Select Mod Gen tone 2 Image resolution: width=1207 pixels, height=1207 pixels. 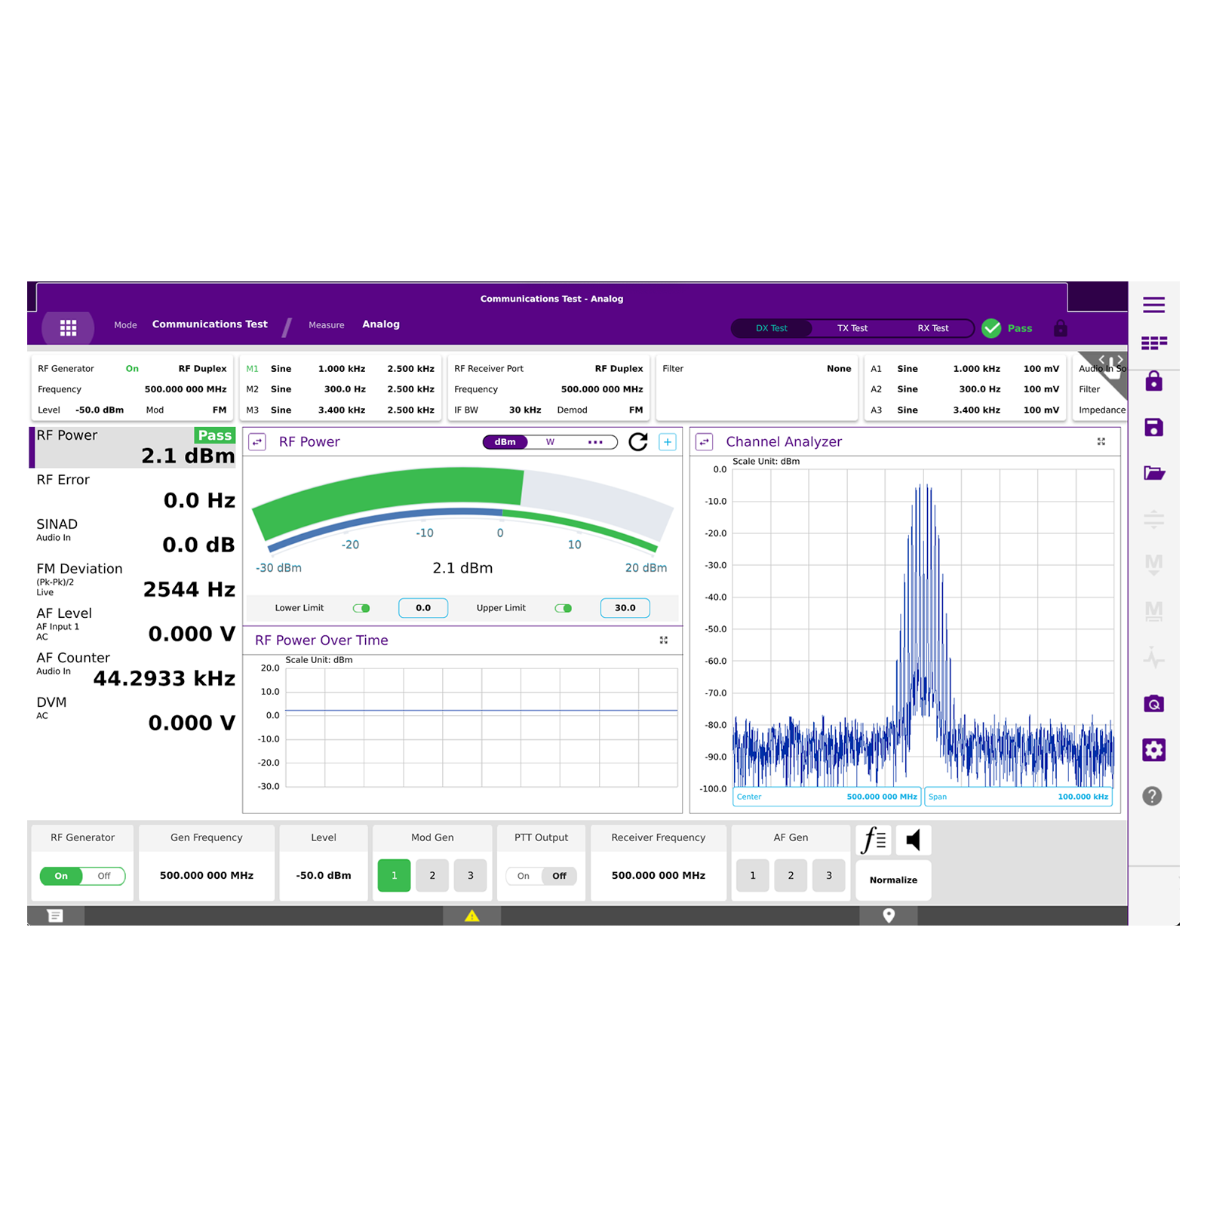[x=432, y=875]
